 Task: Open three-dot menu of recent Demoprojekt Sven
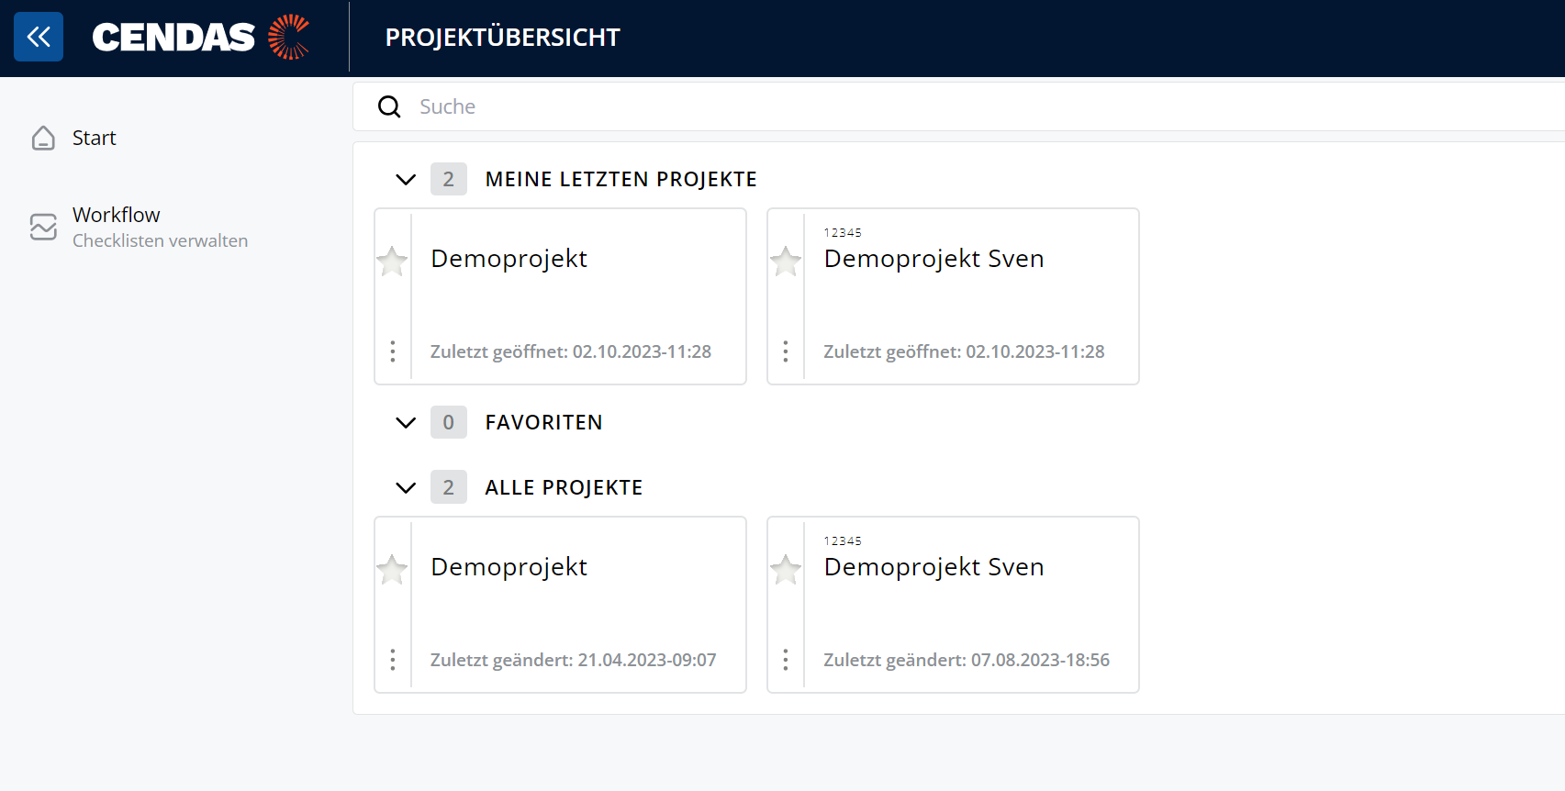(x=786, y=351)
